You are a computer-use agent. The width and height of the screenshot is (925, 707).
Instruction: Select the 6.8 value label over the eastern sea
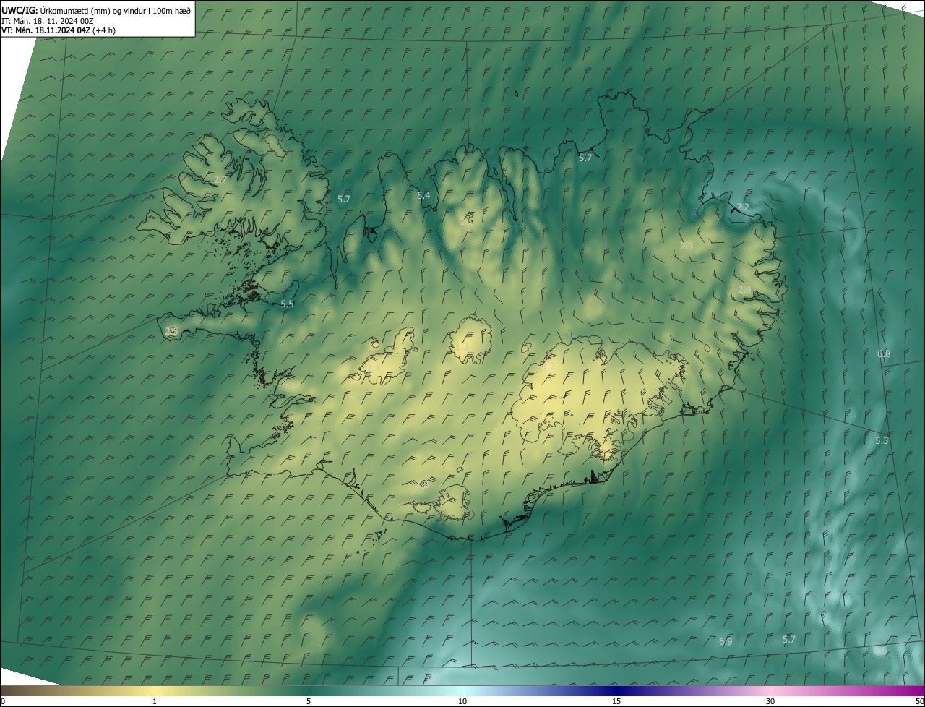pyautogui.click(x=884, y=354)
